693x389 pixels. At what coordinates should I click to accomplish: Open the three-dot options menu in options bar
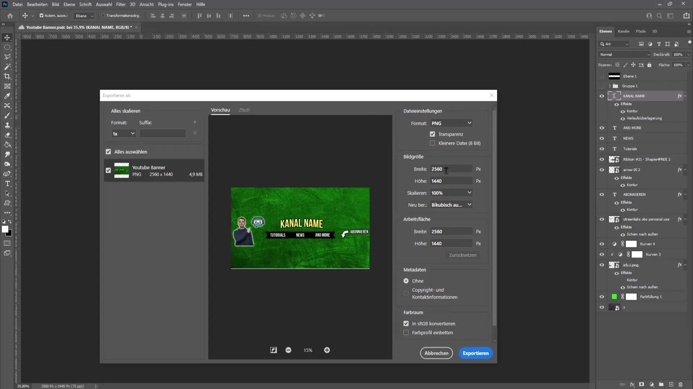coord(246,15)
